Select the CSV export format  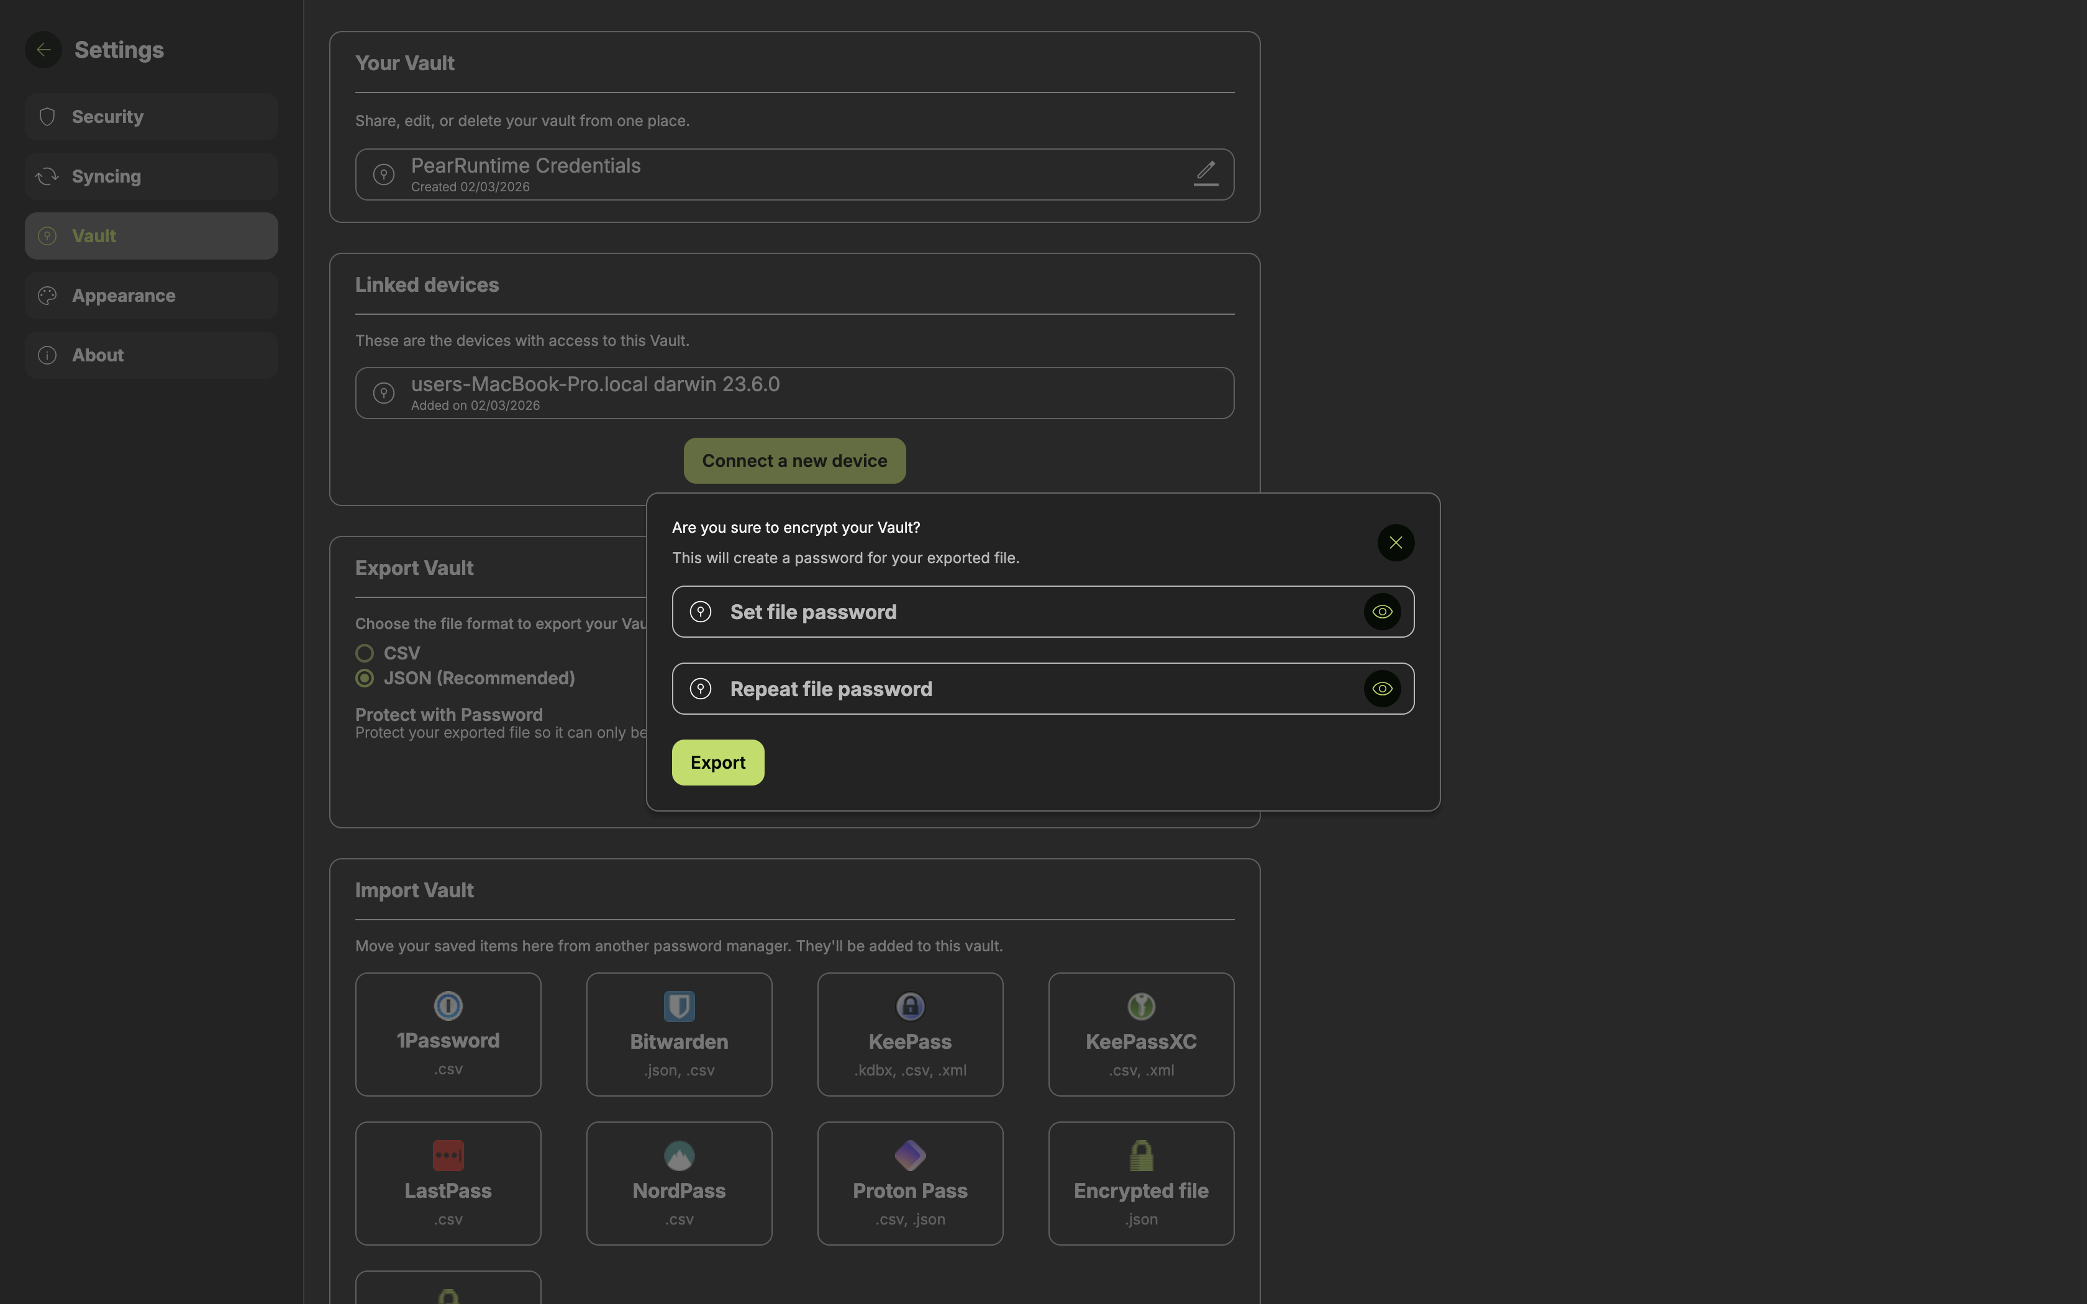pyautogui.click(x=365, y=653)
